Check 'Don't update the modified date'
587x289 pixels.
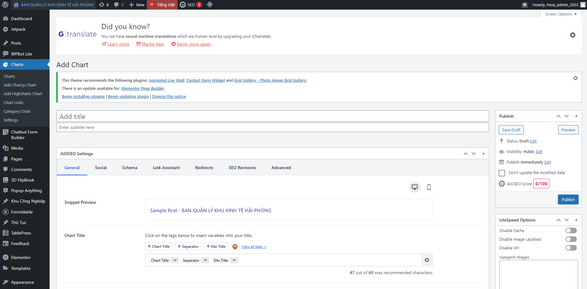(x=502, y=173)
